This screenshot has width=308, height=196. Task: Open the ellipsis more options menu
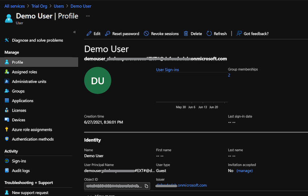pos(88,16)
